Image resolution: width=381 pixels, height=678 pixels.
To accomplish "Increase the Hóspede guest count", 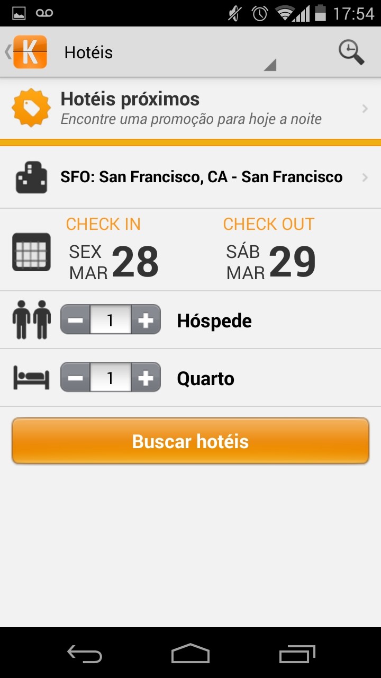I will (x=146, y=320).
